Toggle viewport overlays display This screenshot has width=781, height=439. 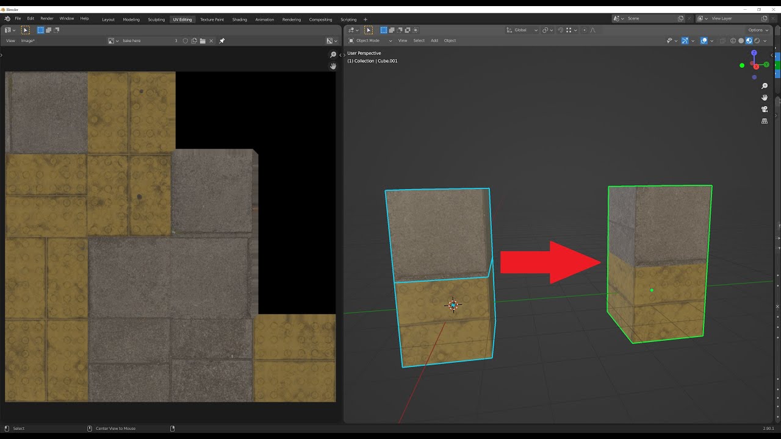point(704,41)
